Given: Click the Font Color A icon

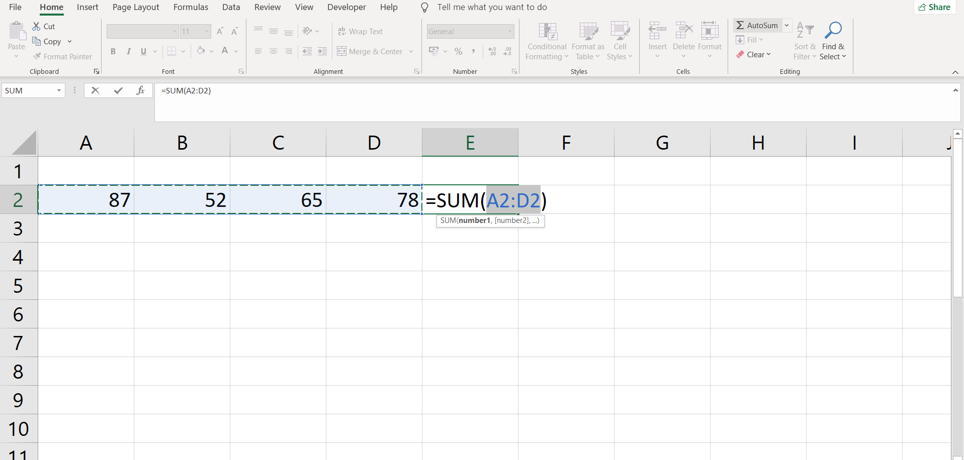Looking at the screenshot, I should [225, 51].
